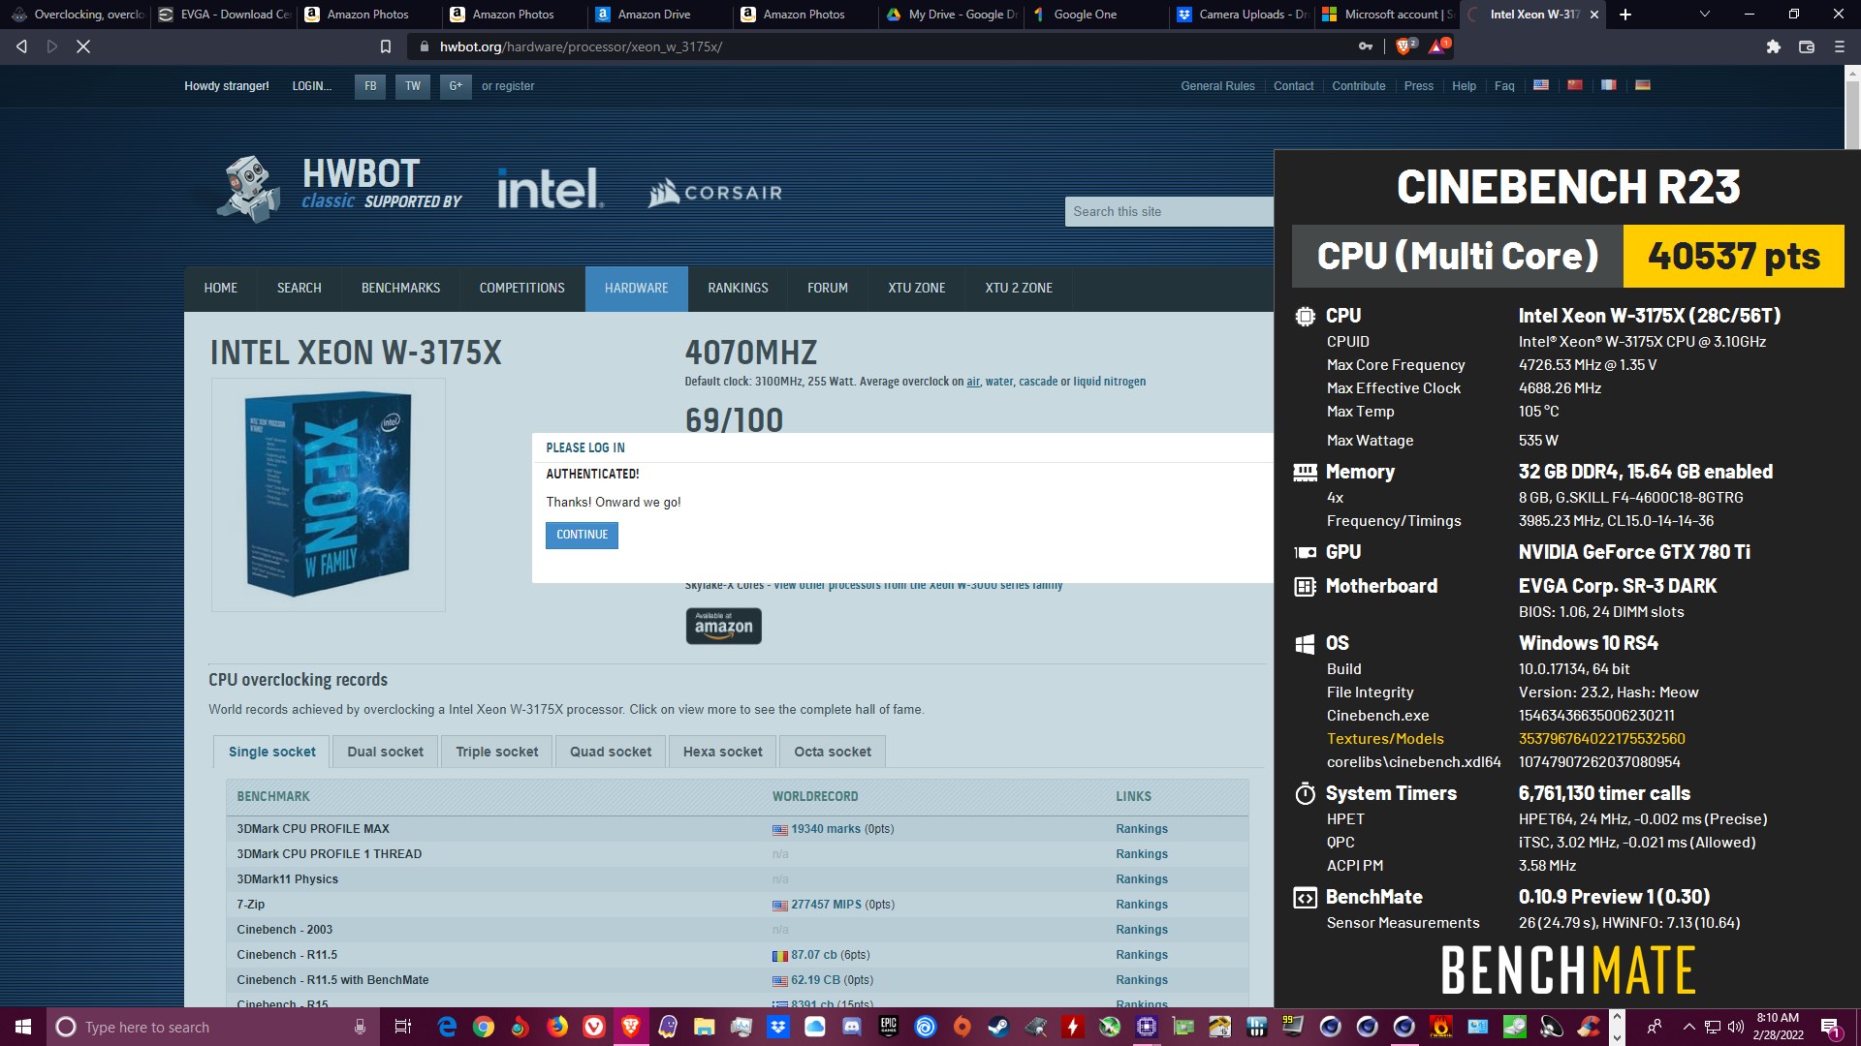The width and height of the screenshot is (1861, 1046).
Task: Open the Contribute link
Action: [x=1358, y=86]
